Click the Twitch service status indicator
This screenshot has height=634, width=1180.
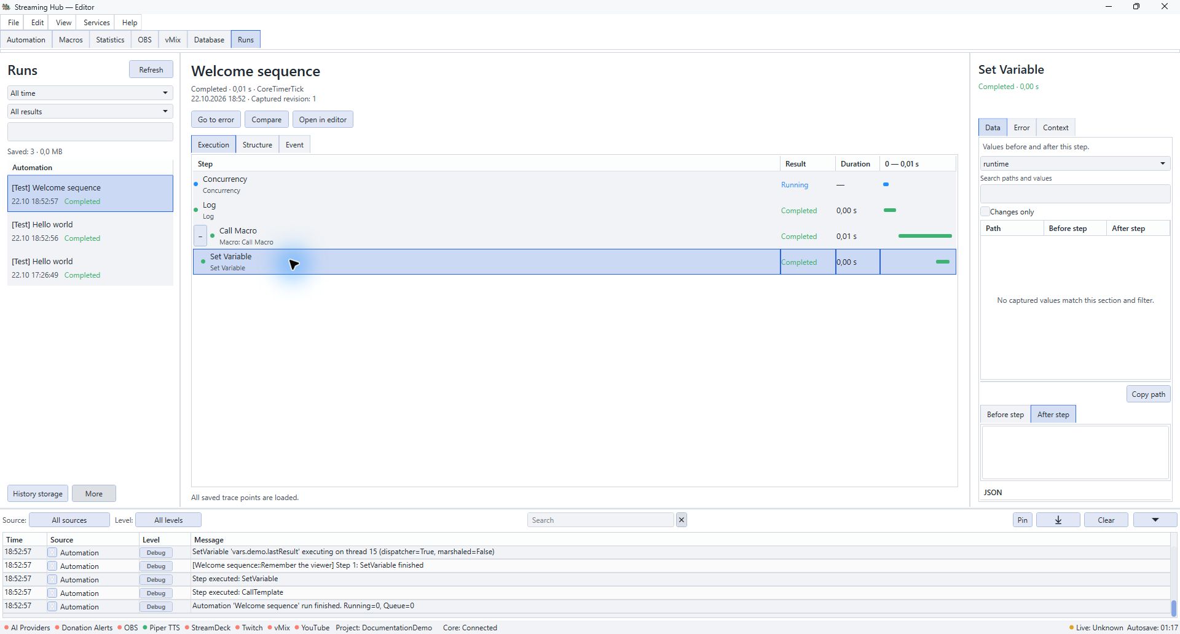[x=249, y=627]
